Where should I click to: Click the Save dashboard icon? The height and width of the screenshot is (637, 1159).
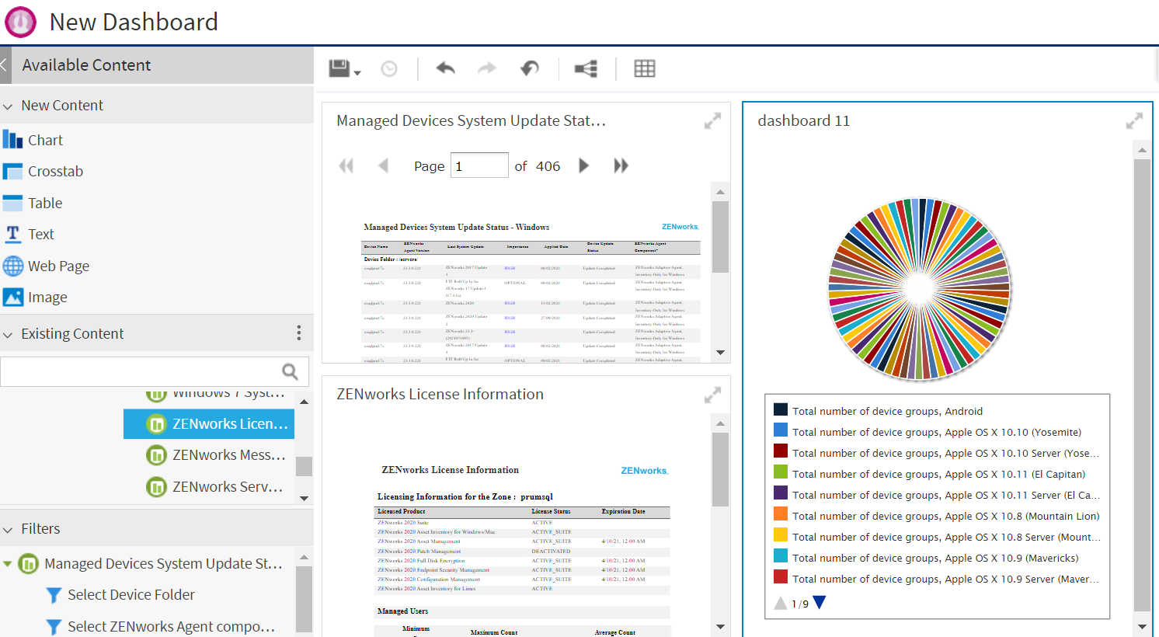click(x=339, y=69)
